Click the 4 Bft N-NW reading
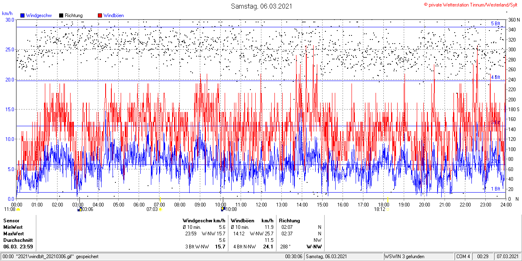 (245, 247)
